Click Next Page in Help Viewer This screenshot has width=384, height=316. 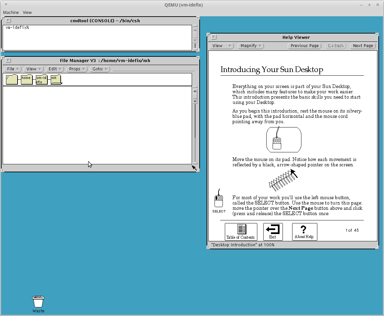(x=363, y=46)
